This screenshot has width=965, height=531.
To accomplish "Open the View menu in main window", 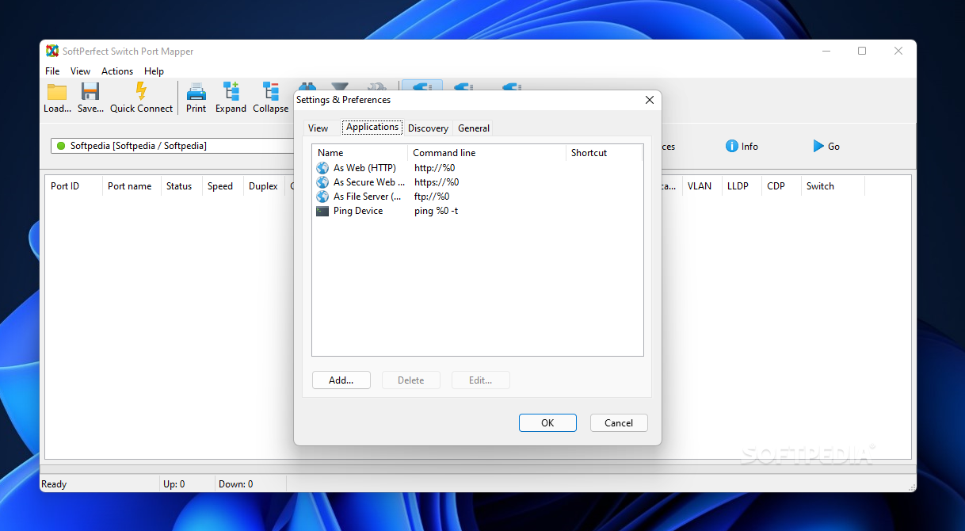I will (80, 71).
